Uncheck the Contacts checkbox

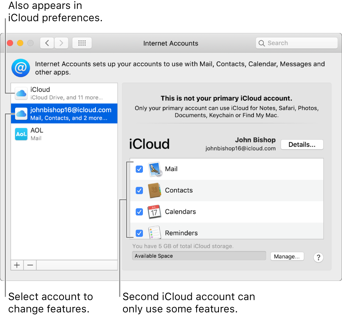click(x=139, y=190)
